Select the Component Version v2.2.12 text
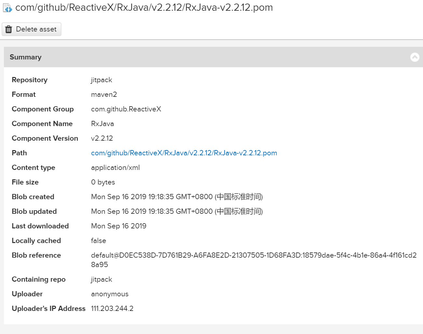 (102, 138)
